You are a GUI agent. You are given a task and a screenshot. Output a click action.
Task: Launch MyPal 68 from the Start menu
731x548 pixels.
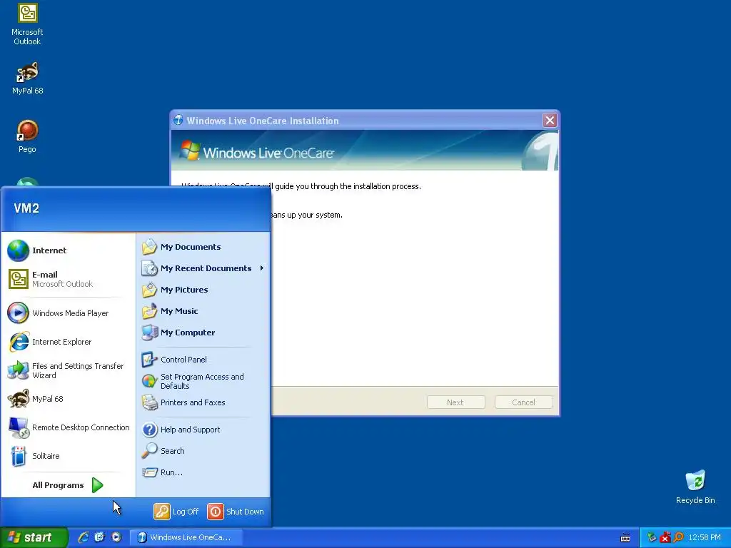(x=68, y=399)
